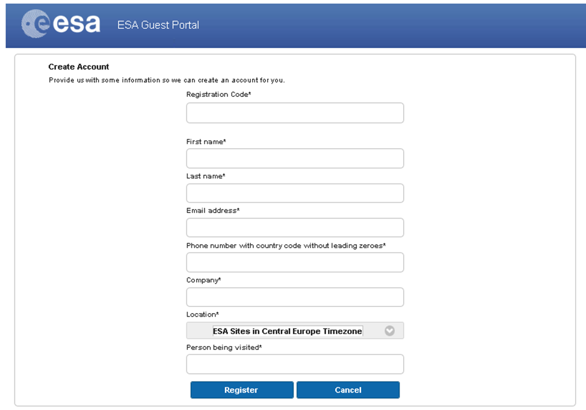This screenshot has width=586, height=410.
Task: Click inside the Phone number input box
Action: pyautogui.click(x=295, y=262)
